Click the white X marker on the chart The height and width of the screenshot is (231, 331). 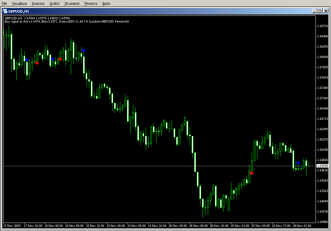291,151
